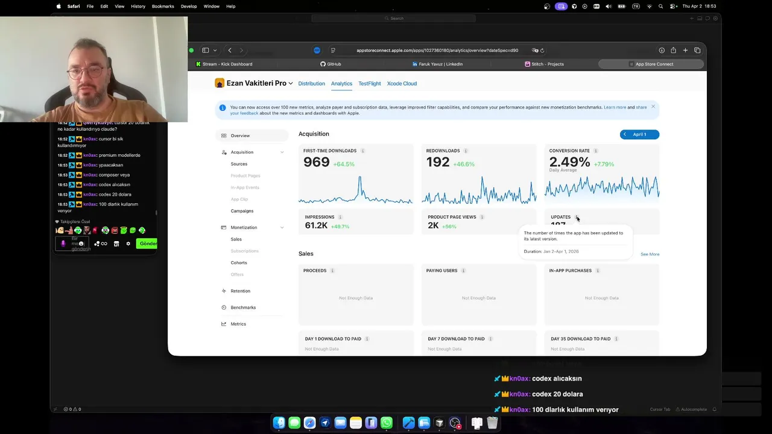Click info icon next to Redownloads
Viewport: 772px width, 434px height.
coord(466,151)
